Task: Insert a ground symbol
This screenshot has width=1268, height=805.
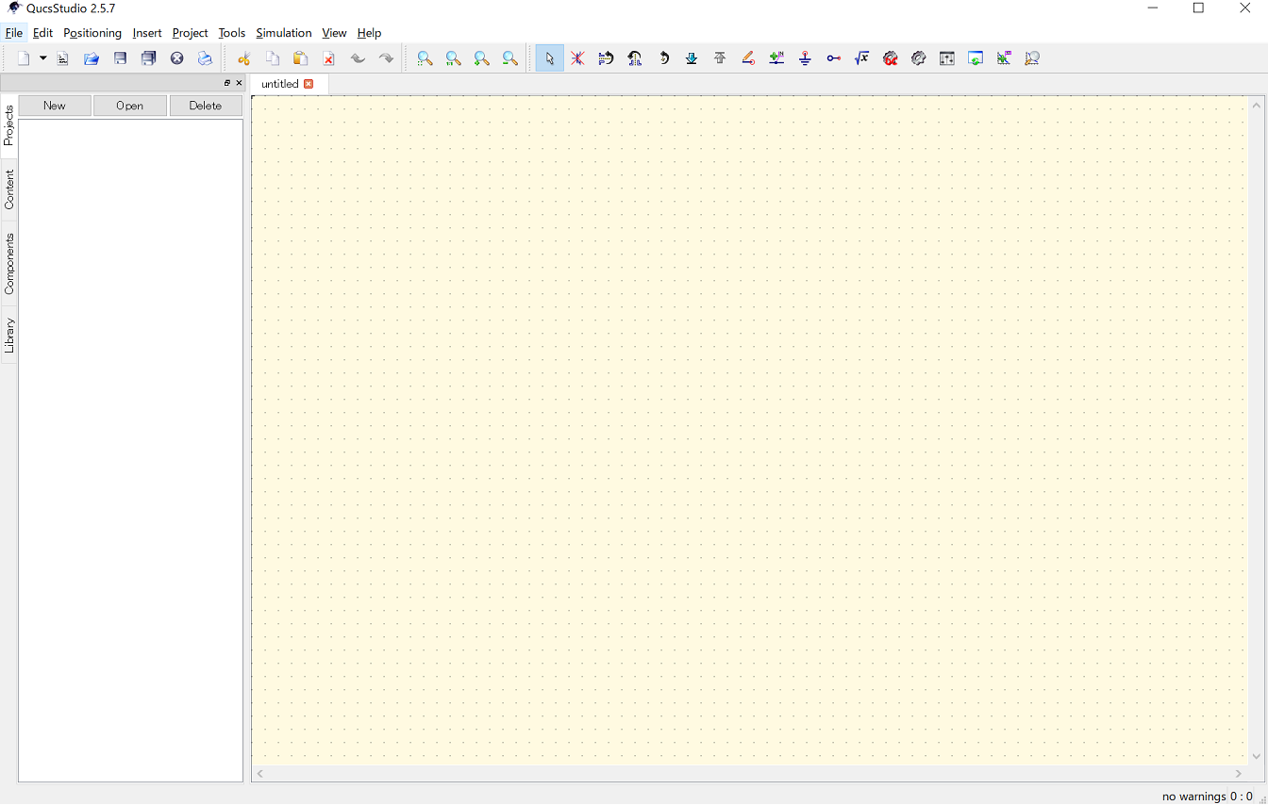Action: click(805, 58)
